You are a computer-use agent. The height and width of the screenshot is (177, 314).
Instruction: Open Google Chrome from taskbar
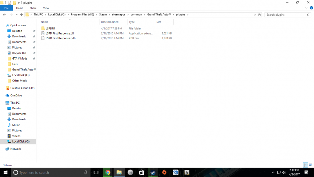point(108,172)
